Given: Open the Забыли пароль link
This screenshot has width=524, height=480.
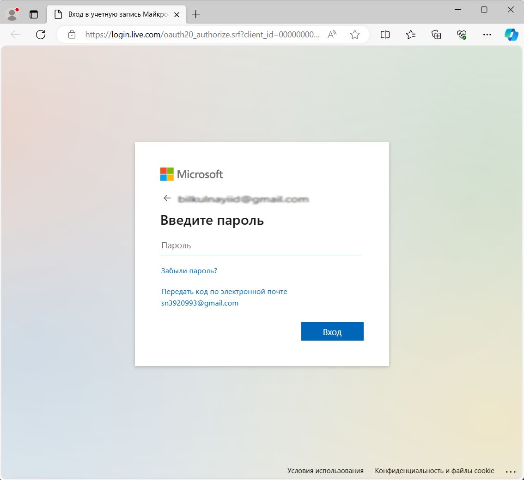Looking at the screenshot, I should click(x=189, y=270).
